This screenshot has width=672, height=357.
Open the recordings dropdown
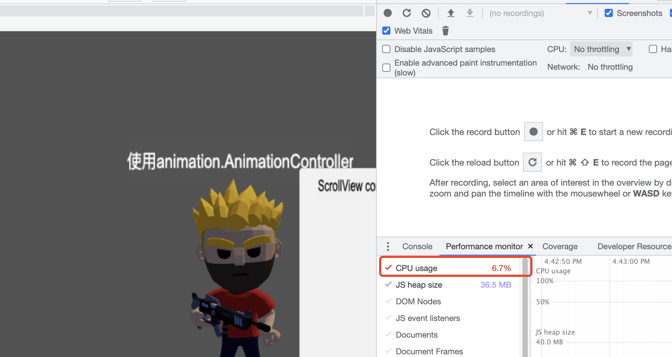[541, 13]
